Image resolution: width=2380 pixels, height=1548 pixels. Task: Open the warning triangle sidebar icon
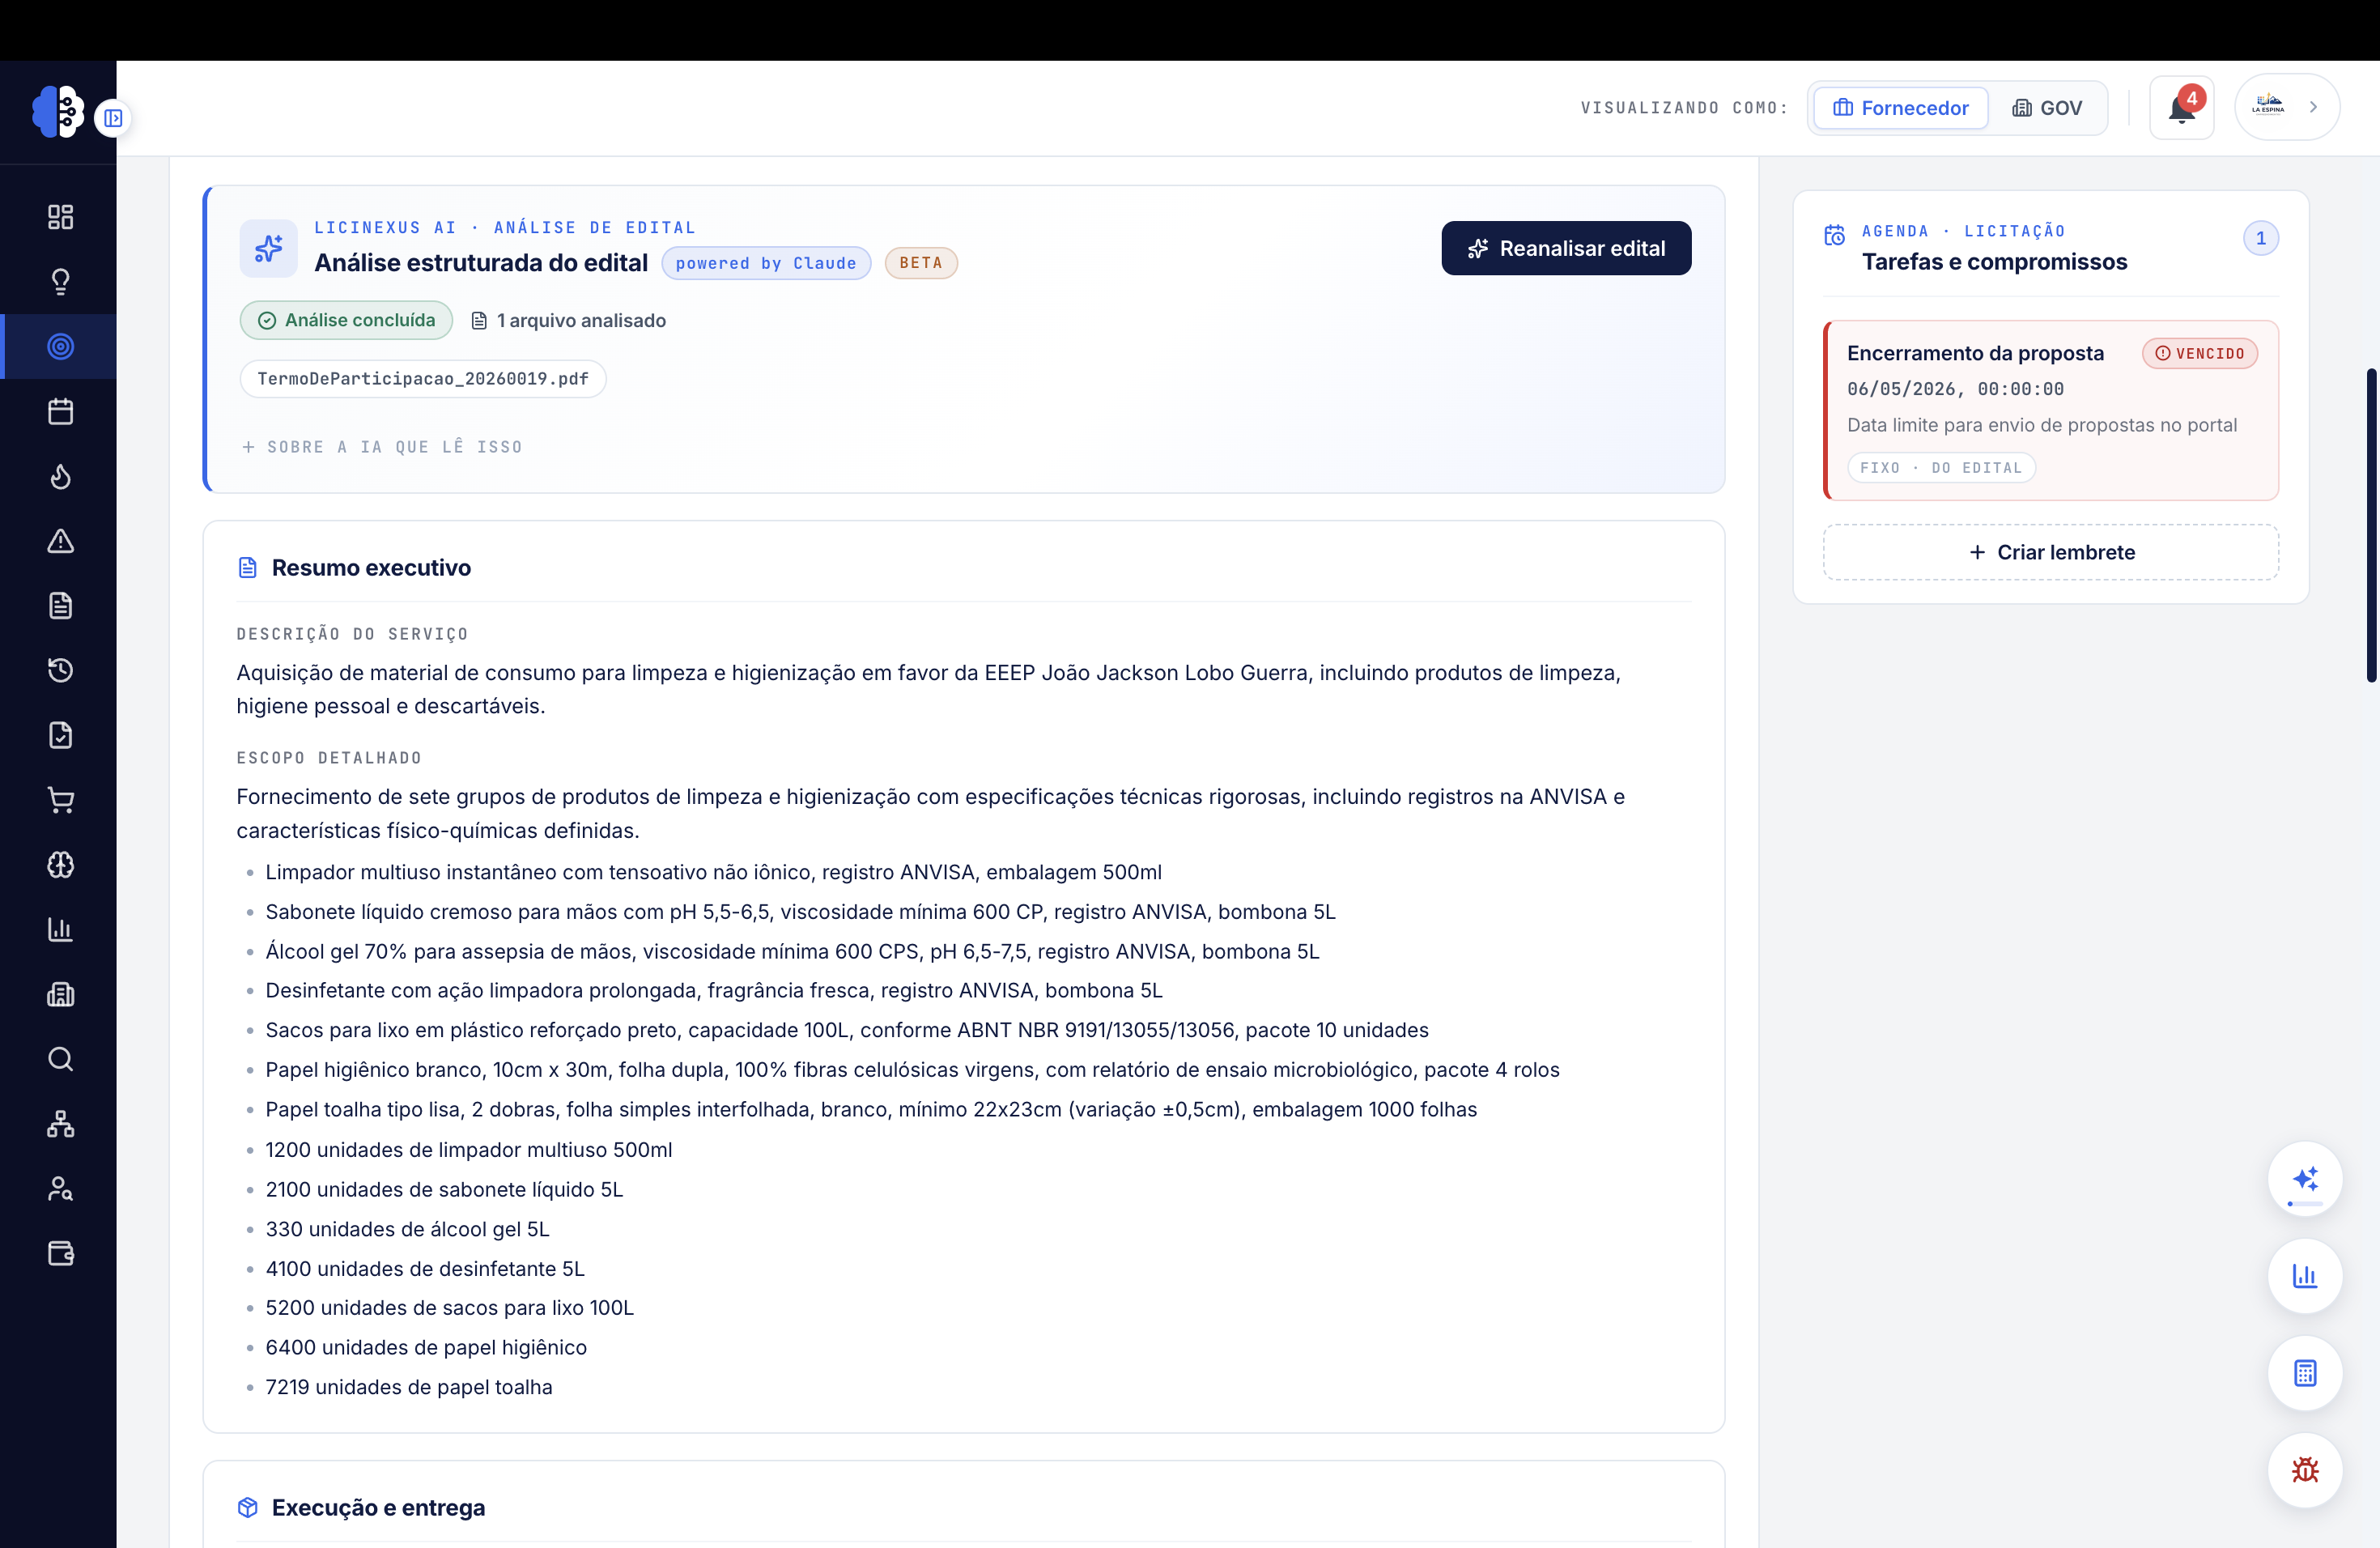[x=60, y=541]
